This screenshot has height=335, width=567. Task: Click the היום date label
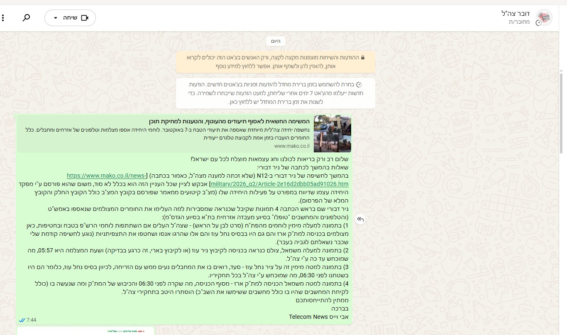pos(276,41)
